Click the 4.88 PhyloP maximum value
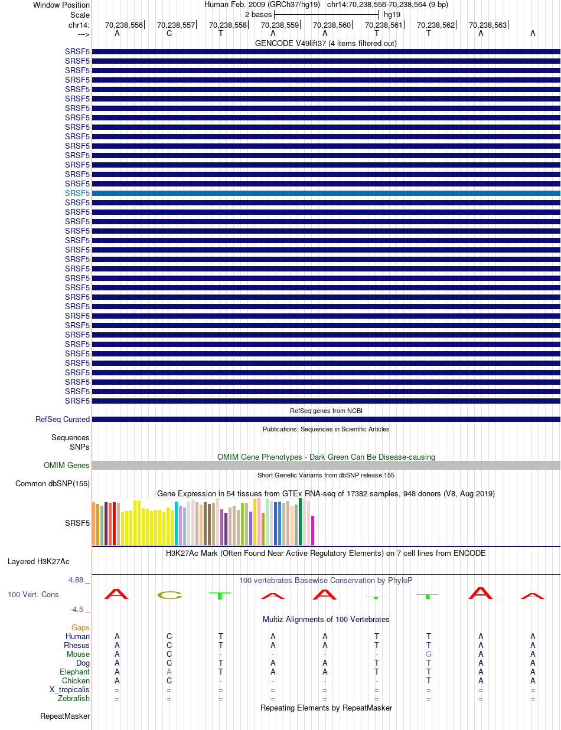Image resolution: width=561 pixels, height=730 pixels. [x=76, y=580]
